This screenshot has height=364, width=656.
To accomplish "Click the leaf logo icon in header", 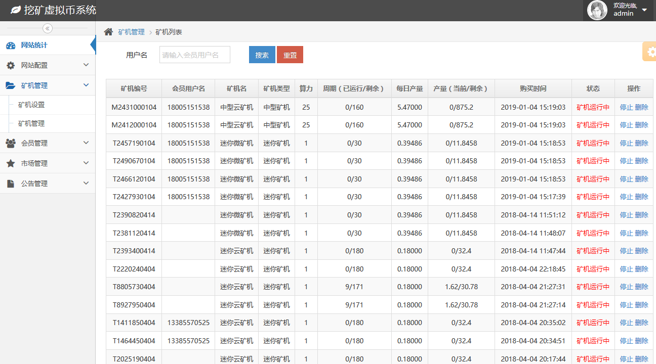I will (x=16, y=10).
